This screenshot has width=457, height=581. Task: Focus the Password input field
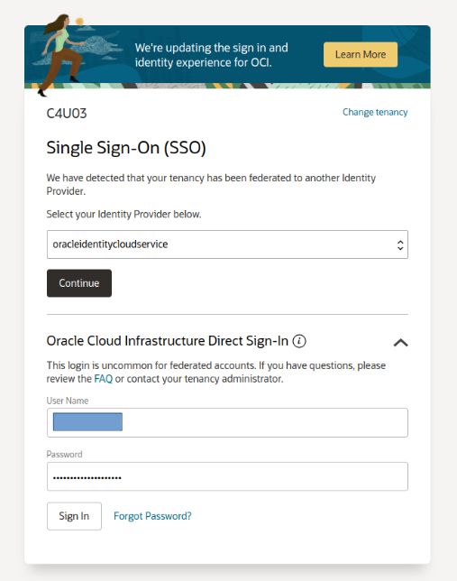227,476
